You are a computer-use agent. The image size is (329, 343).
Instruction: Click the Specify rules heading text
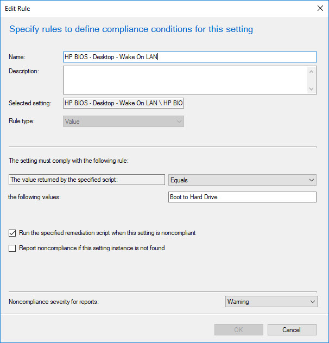[131, 29]
